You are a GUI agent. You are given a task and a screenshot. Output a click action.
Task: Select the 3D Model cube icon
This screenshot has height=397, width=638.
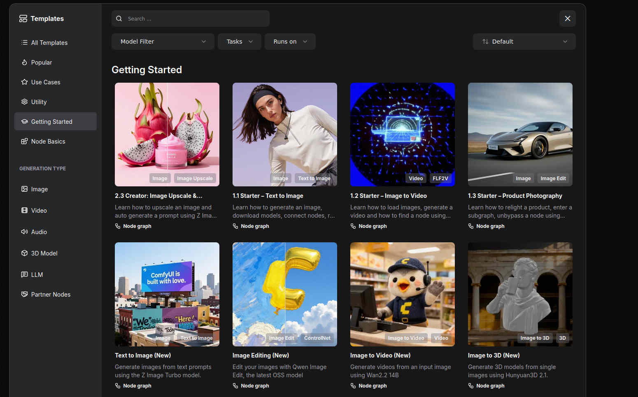24,253
